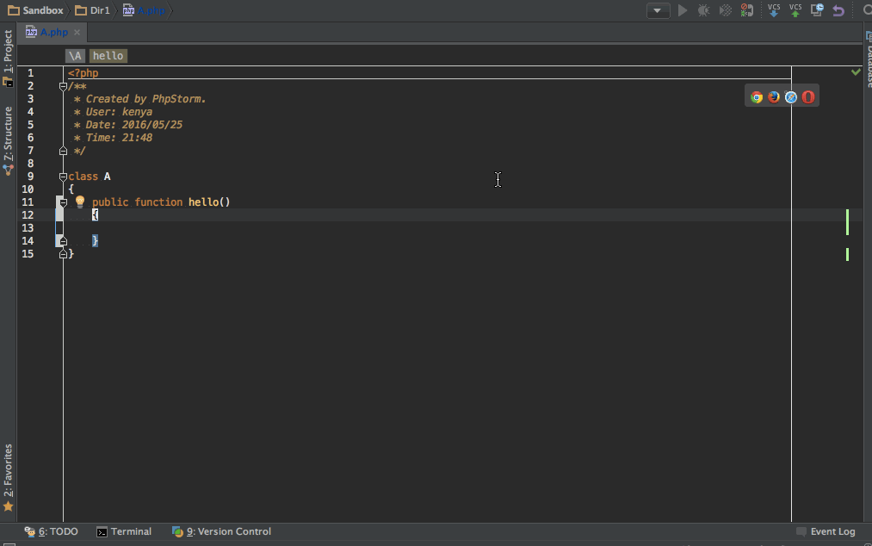Click the Debug bug icon
872x546 pixels.
coord(703,10)
